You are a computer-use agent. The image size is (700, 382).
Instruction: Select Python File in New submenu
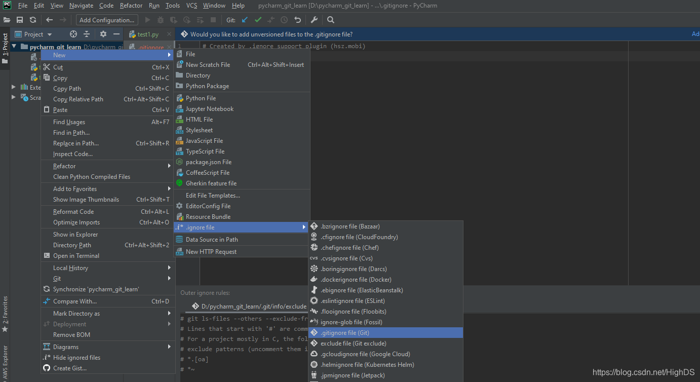click(242, 98)
